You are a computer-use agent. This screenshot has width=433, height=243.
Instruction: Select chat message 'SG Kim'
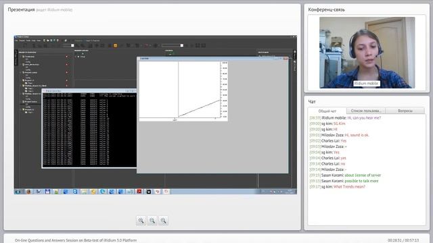click(x=340, y=124)
